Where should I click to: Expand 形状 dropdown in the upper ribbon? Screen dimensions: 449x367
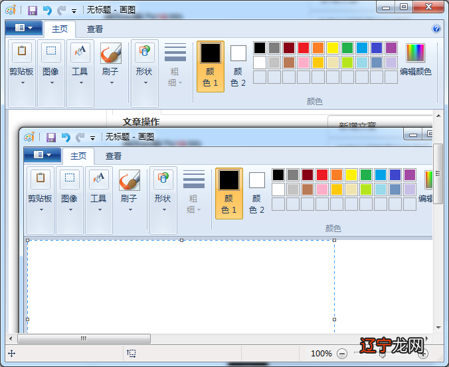point(144,82)
